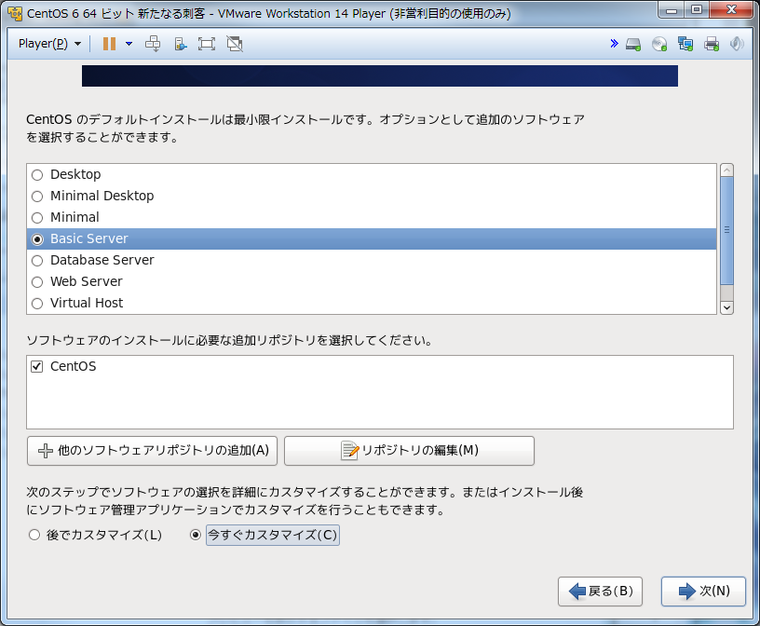Viewport: 760px width, 626px height.
Task: Select the Minimal install option
Action: [372, 217]
